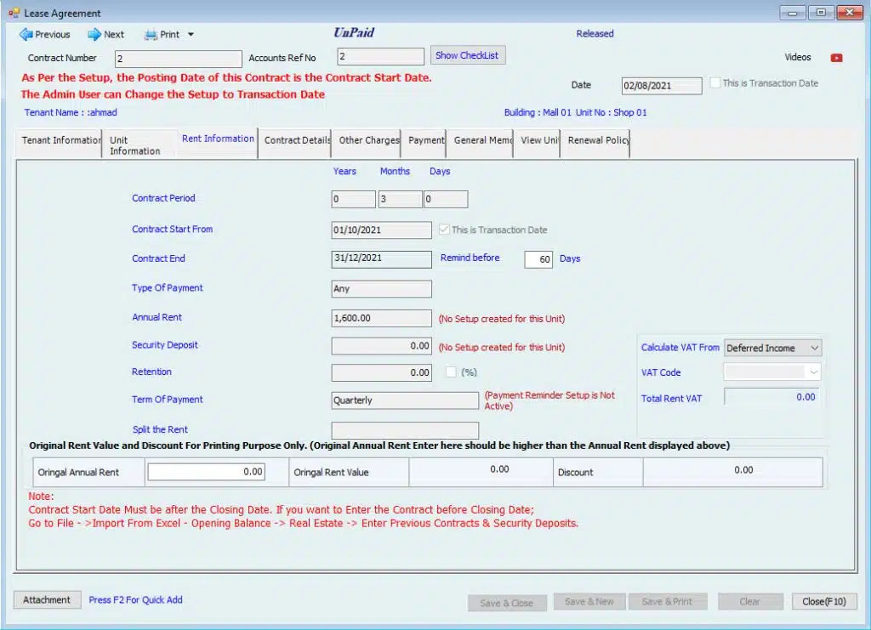Click Contract Period Days field

(x=446, y=199)
